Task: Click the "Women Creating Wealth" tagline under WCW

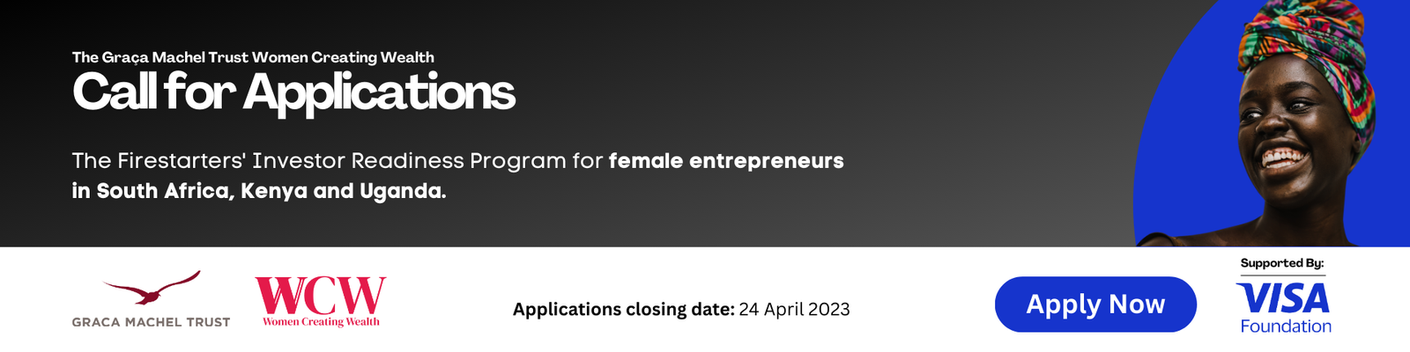Action: pos(321,322)
